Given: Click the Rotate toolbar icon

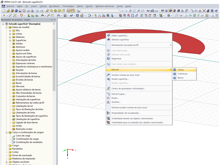Looking at the screenshot, I should (x=196, y=11).
